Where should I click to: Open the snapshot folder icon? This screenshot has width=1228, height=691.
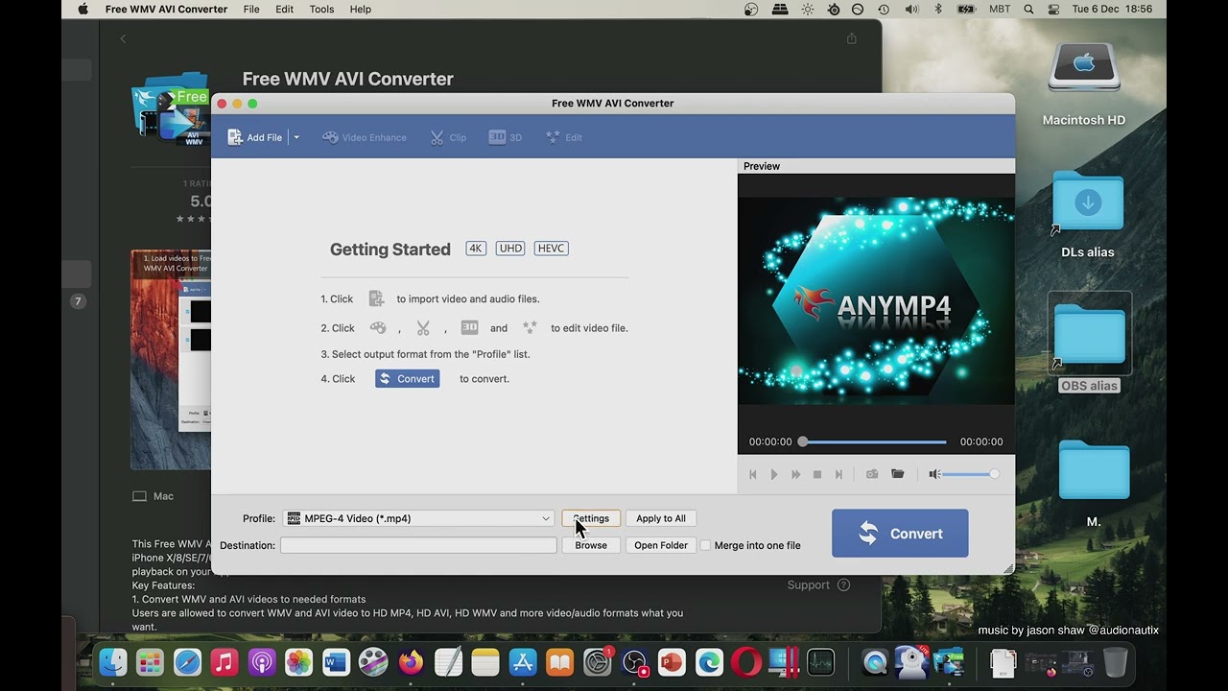point(898,474)
